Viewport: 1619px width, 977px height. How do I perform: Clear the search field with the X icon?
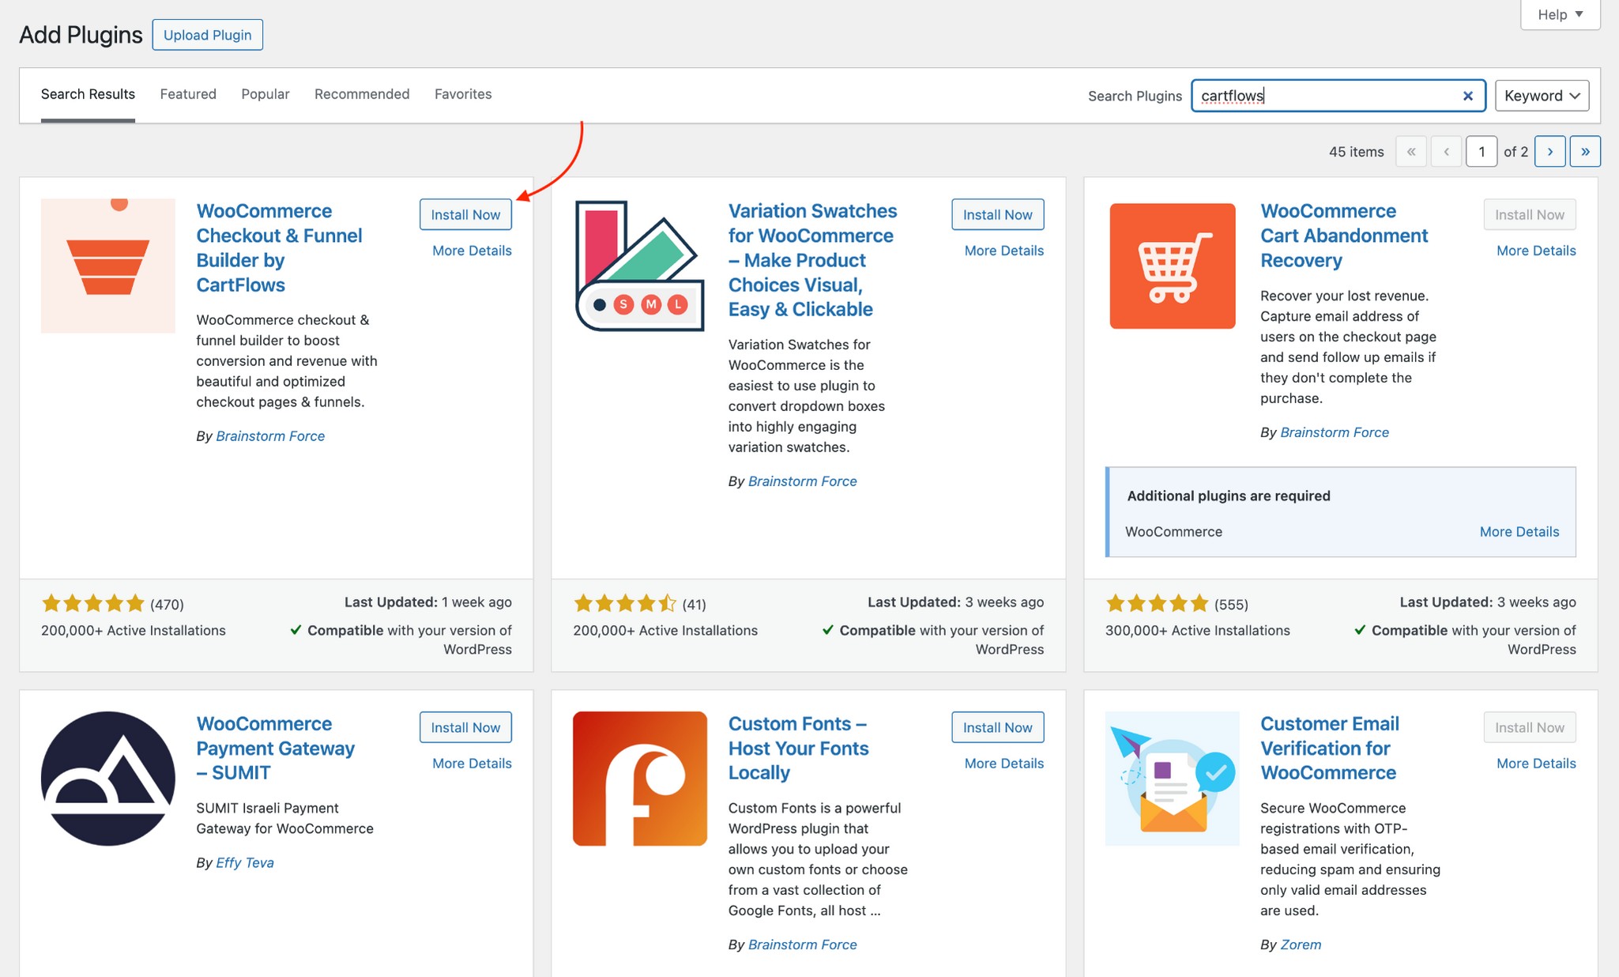[x=1468, y=96]
